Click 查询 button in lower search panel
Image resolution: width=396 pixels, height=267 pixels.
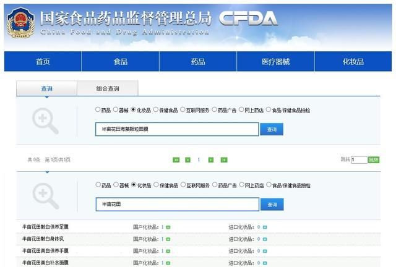(272, 205)
